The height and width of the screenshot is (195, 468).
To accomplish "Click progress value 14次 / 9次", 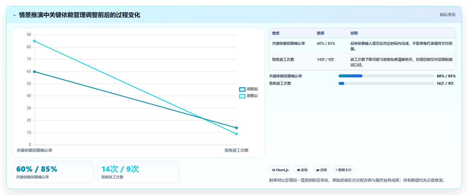I will click(445, 83).
